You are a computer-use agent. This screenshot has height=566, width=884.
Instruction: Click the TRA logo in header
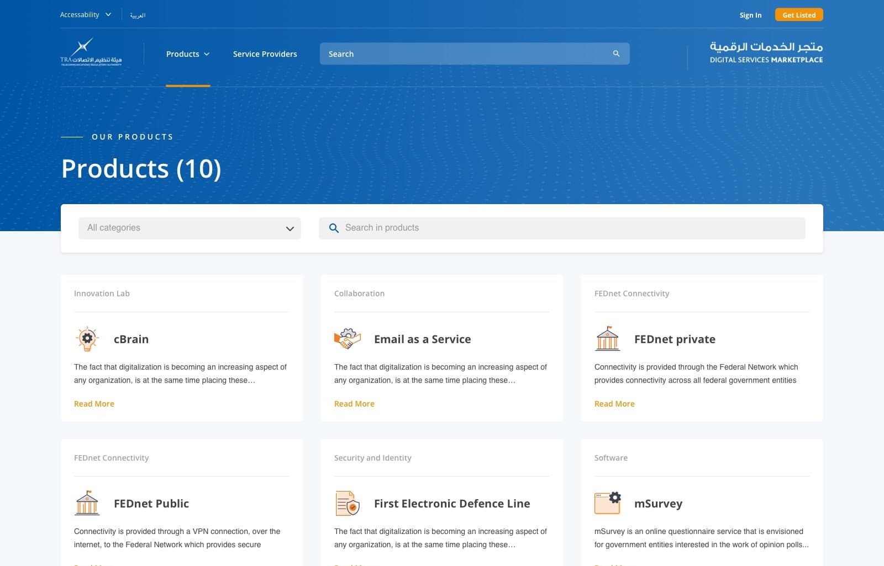click(x=91, y=52)
